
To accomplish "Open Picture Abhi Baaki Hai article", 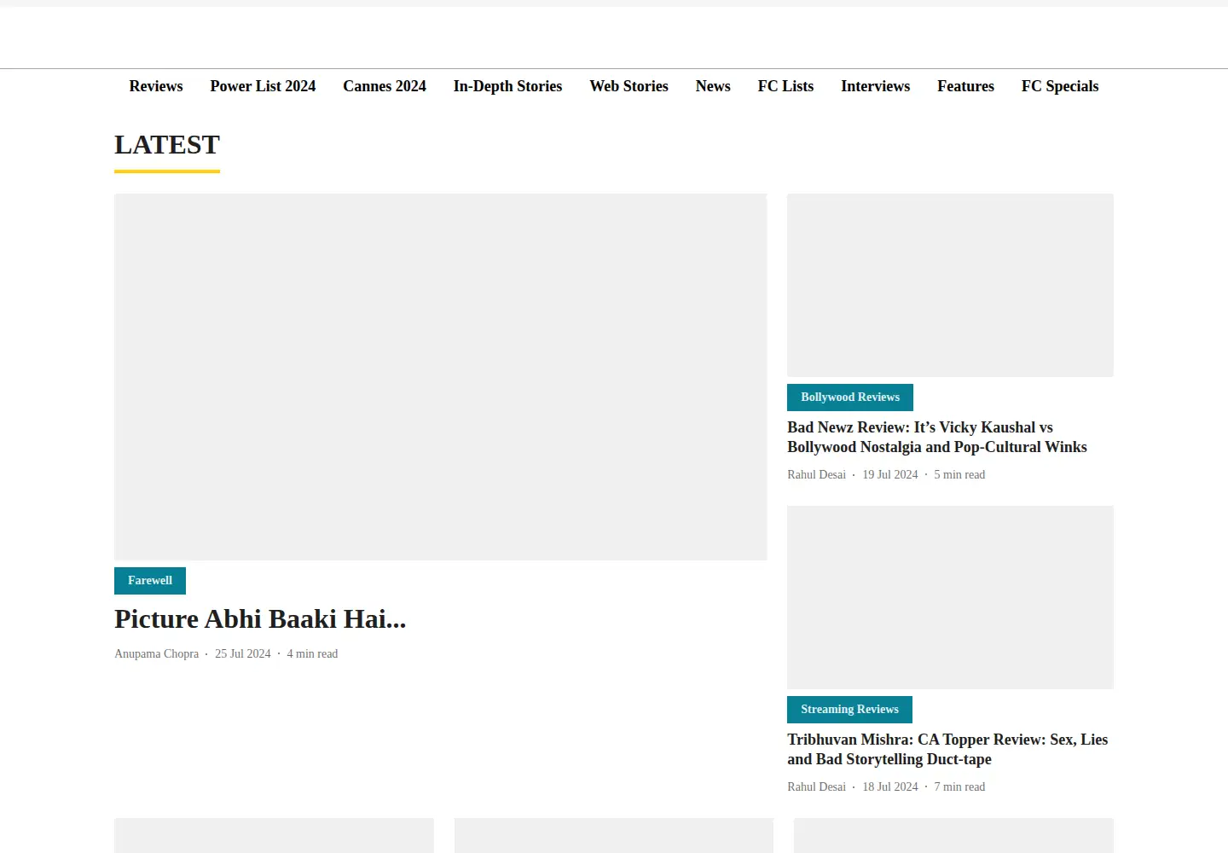I will tap(260, 618).
